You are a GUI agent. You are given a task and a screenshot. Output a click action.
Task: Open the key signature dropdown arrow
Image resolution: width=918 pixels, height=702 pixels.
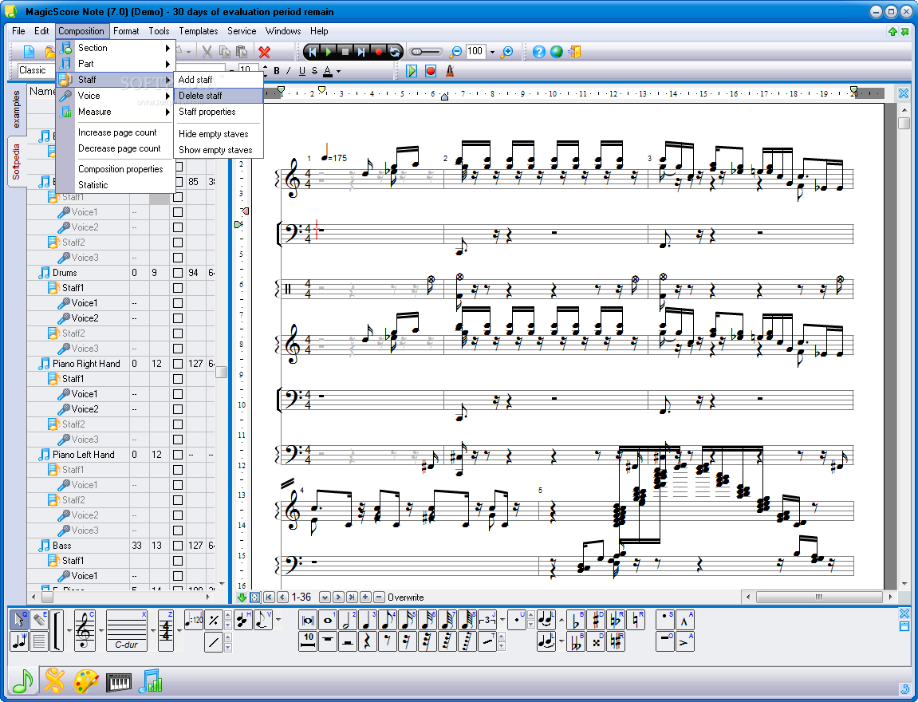pos(153,630)
